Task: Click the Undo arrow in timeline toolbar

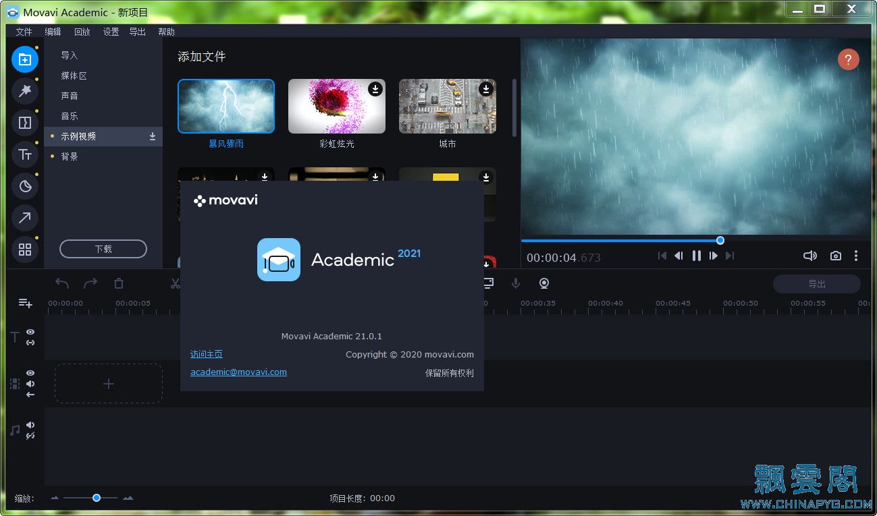Action: tap(62, 283)
